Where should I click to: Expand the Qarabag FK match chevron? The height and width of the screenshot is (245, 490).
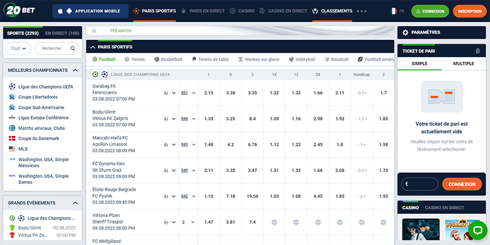coord(174,93)
